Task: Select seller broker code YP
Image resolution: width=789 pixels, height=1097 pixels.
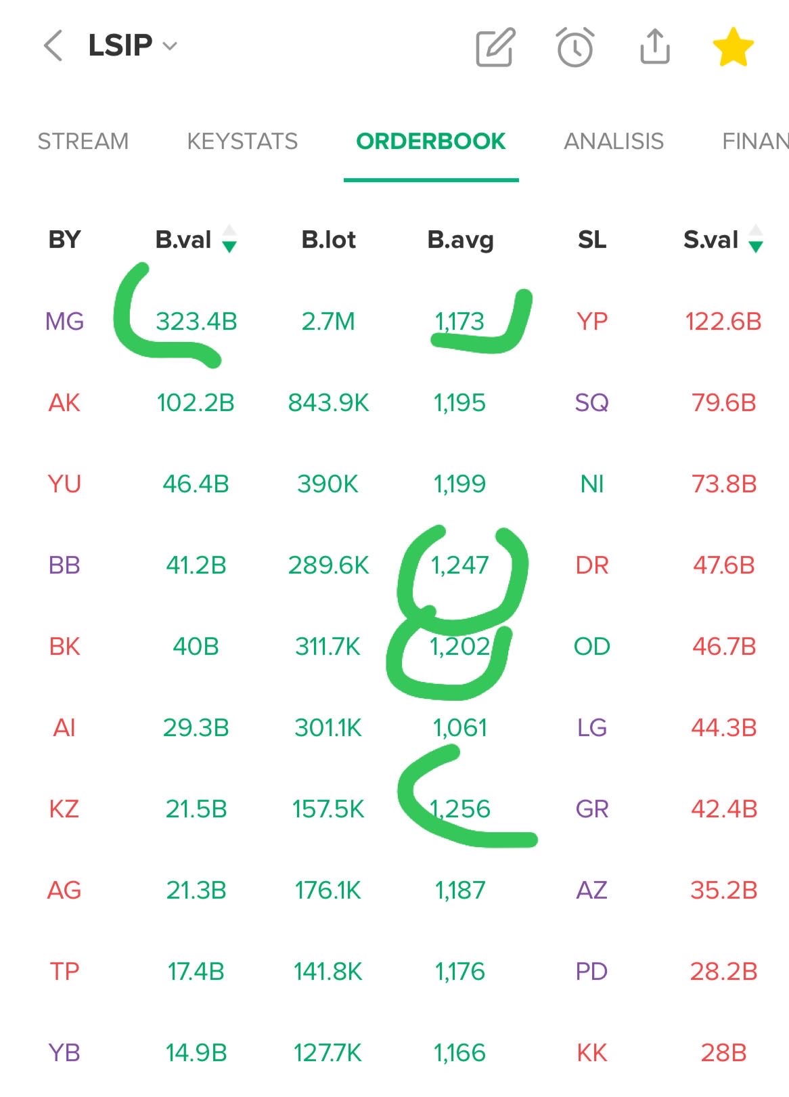Action: [592, 321]
